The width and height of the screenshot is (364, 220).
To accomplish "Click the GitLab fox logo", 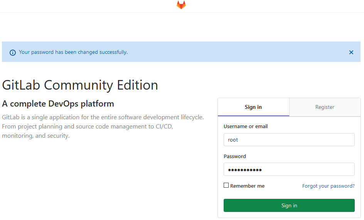I will pyautogui.click(x=181, y=5).
